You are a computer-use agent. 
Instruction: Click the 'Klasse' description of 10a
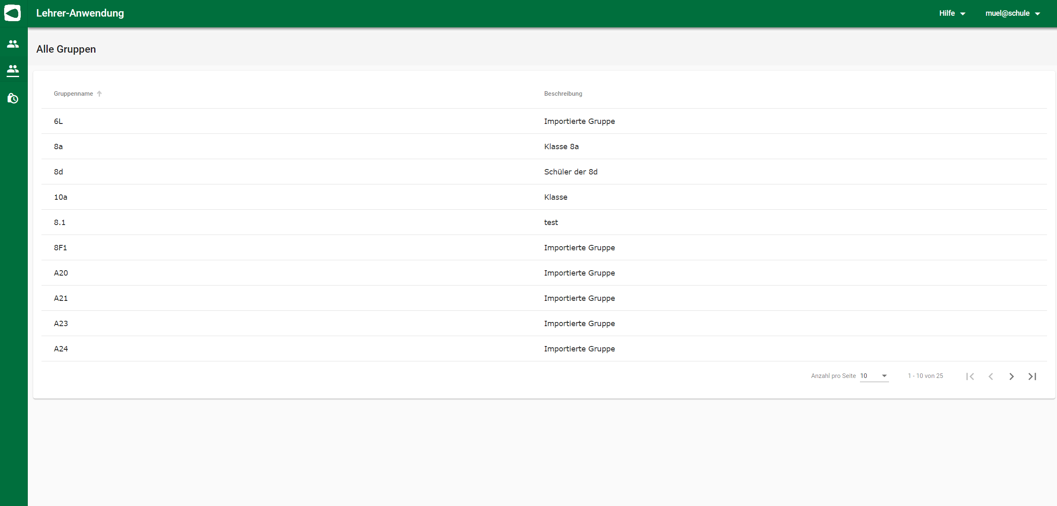[555, 197]
